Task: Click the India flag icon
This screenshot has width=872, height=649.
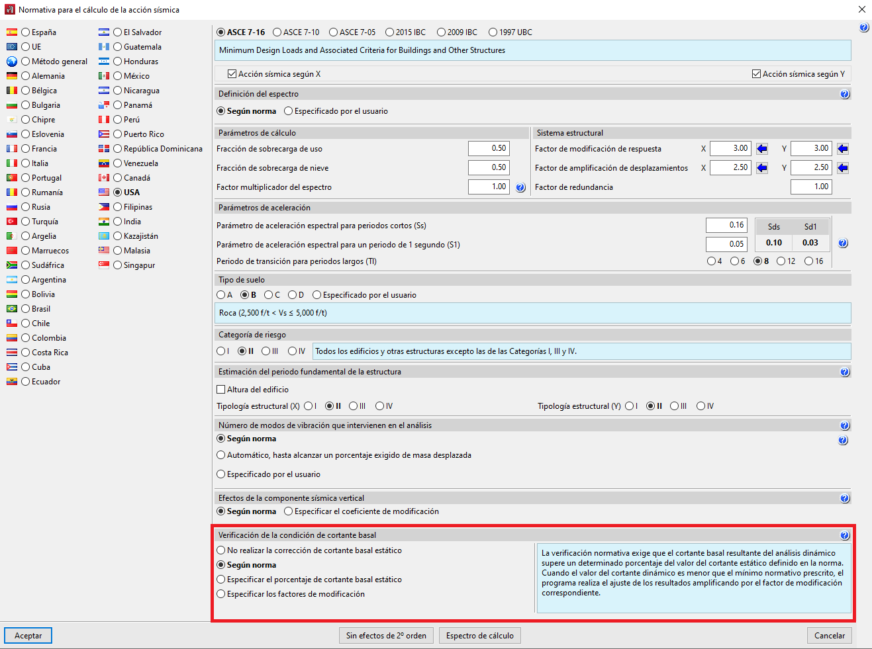Action: click(x=104, y=222)
